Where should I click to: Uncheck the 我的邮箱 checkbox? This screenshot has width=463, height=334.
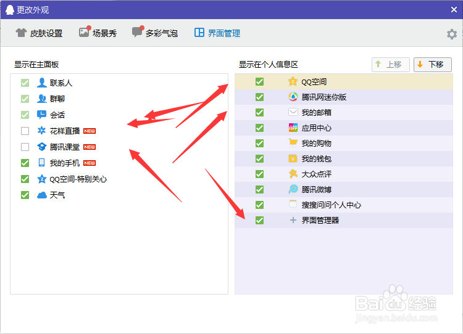click(x=259, y=112)
